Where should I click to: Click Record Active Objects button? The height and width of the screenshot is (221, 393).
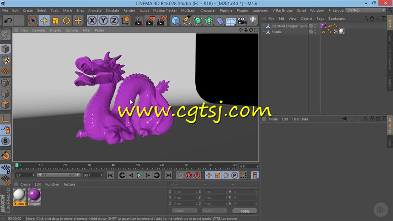coord(180,175)
